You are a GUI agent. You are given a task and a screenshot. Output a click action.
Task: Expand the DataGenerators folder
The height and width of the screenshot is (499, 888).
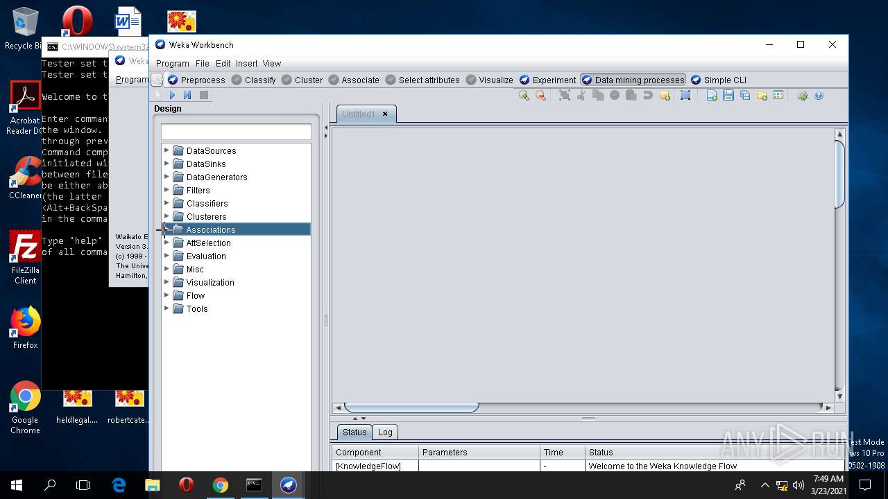tap(166, 176)
